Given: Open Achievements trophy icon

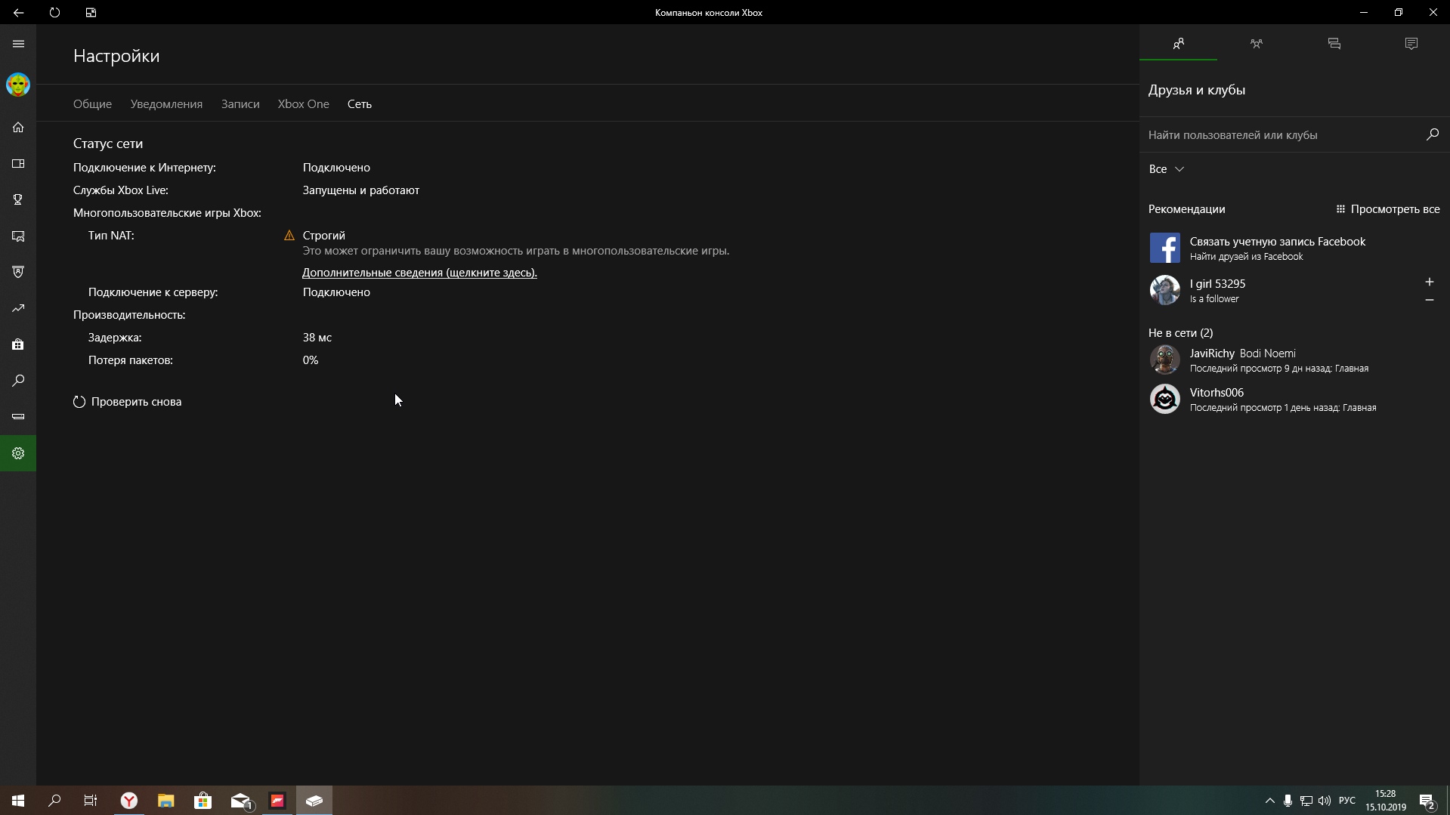Looking at the screenshot, I should coord(18,199).
